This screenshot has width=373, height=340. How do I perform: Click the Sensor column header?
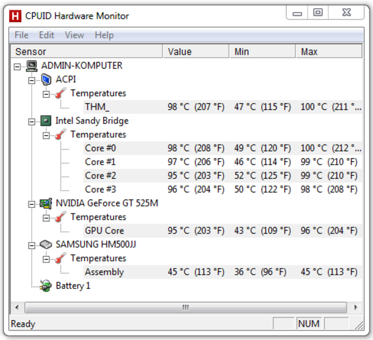pos(87,52)
